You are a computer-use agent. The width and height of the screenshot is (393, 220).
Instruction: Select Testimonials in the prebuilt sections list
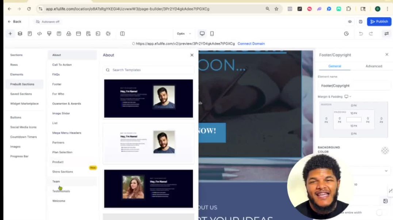[x=61, y=191]
